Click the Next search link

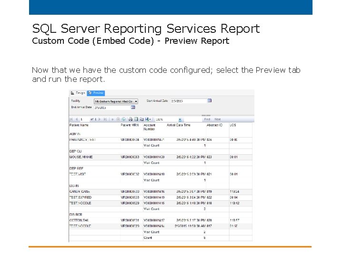click(x=218, y=119)
